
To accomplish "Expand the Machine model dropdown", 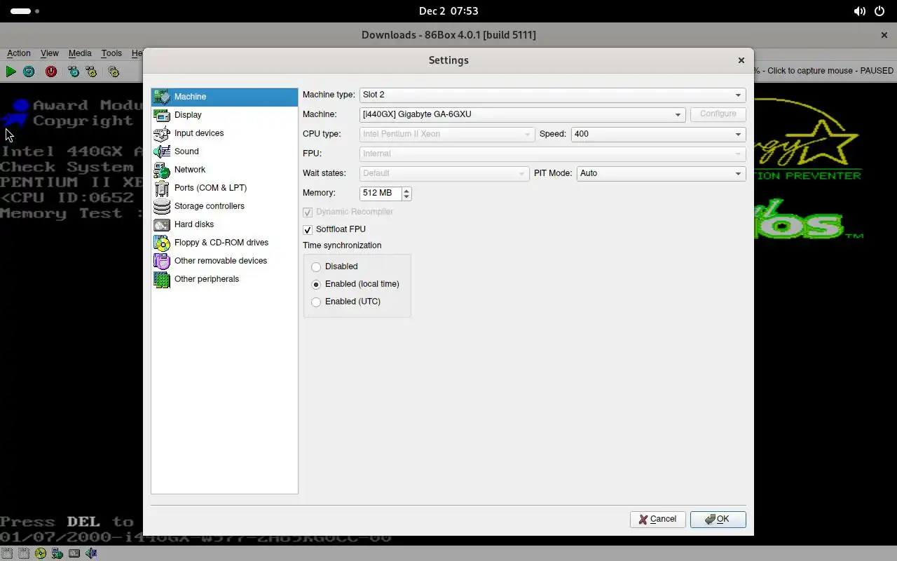I will point(522,114).
